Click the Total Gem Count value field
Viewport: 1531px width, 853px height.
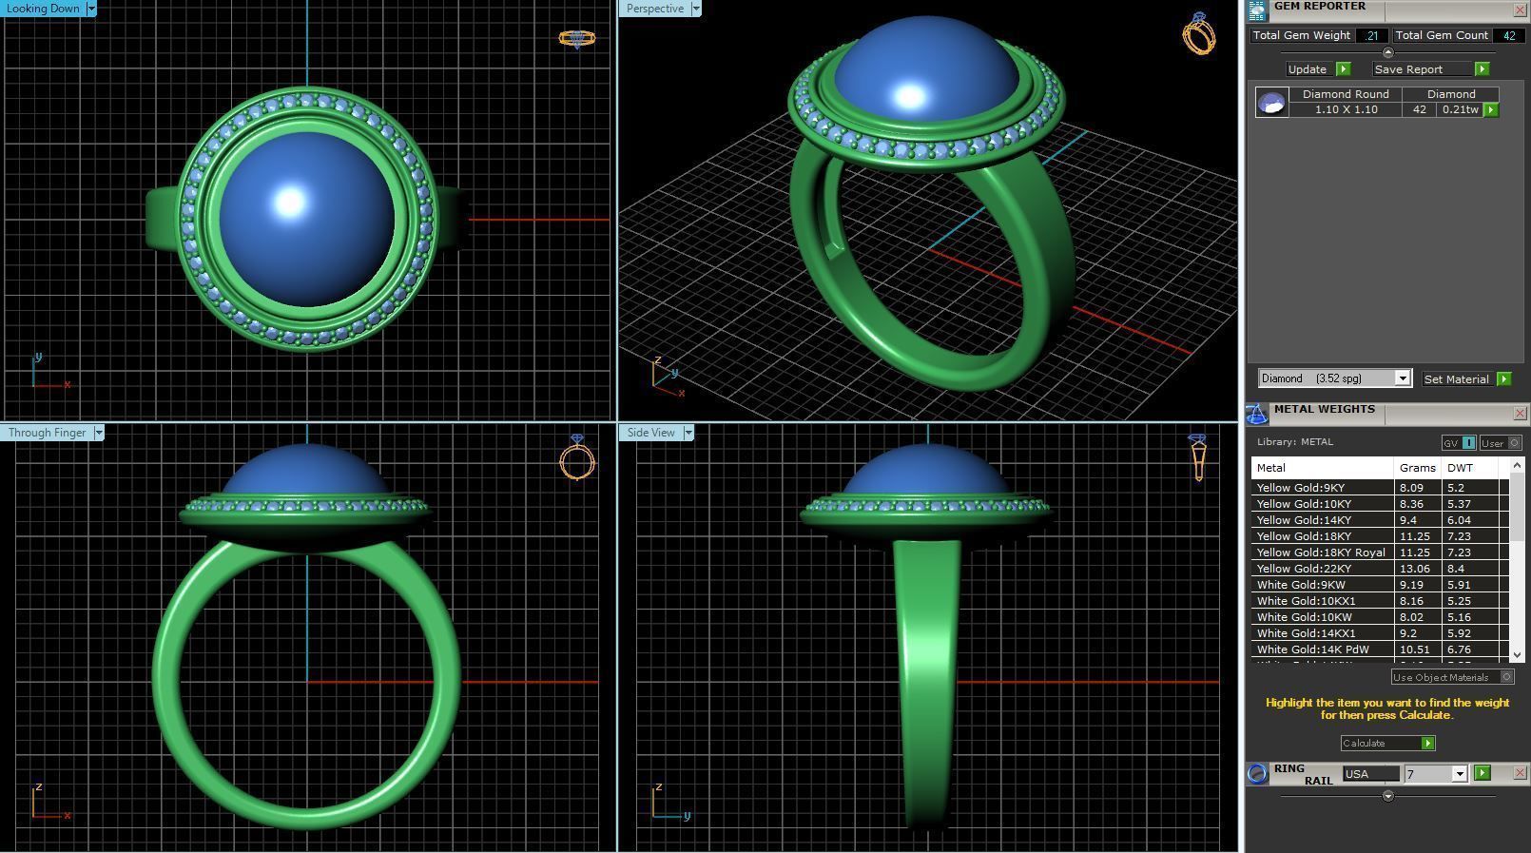pyautogui.click(x=1508, y=35)
